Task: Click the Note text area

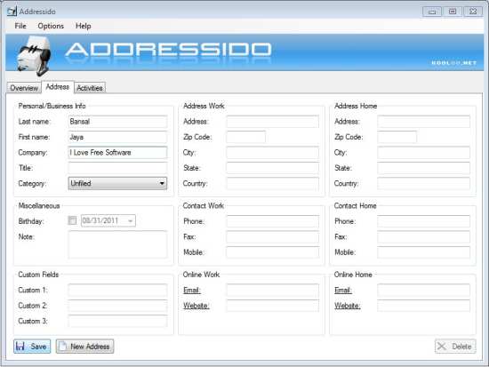Action: pos(117,244)
